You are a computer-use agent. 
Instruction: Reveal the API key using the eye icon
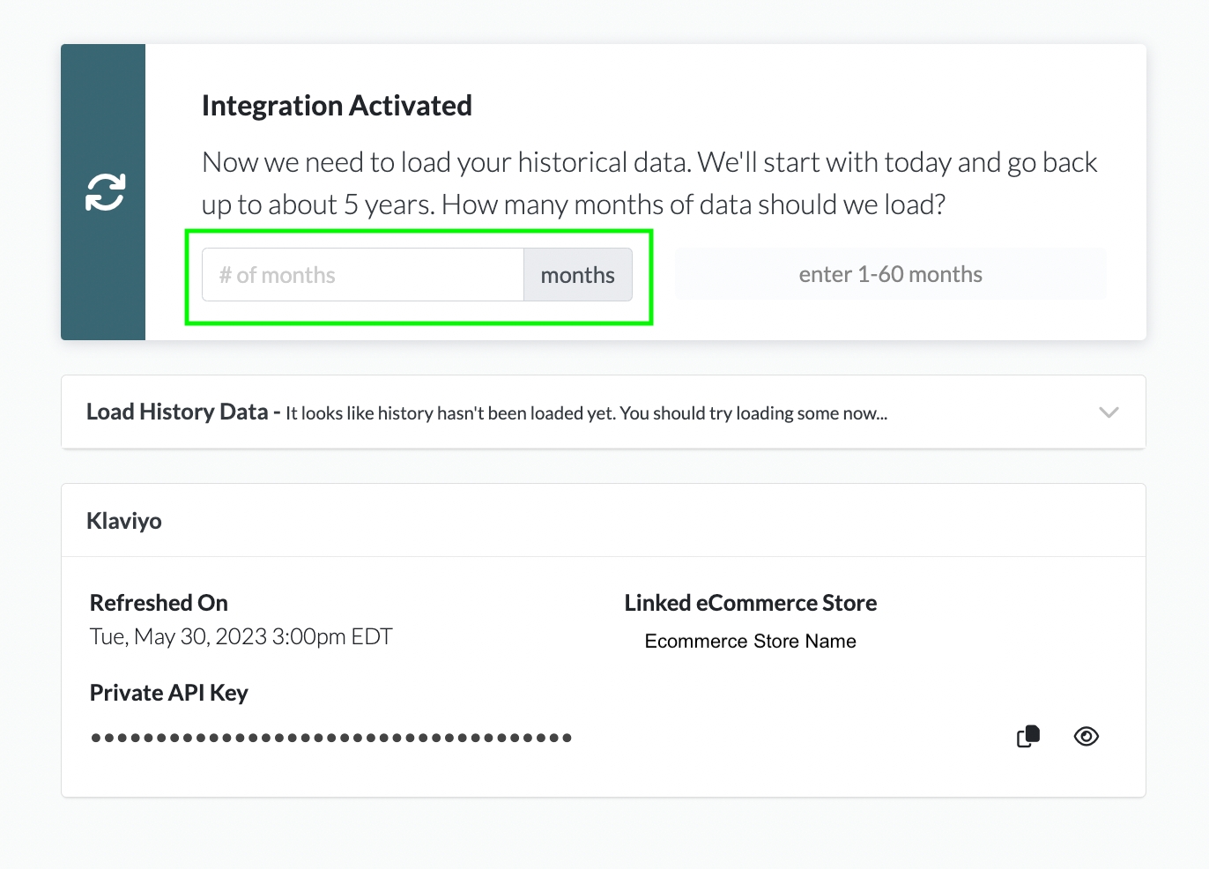point(1086,736)
